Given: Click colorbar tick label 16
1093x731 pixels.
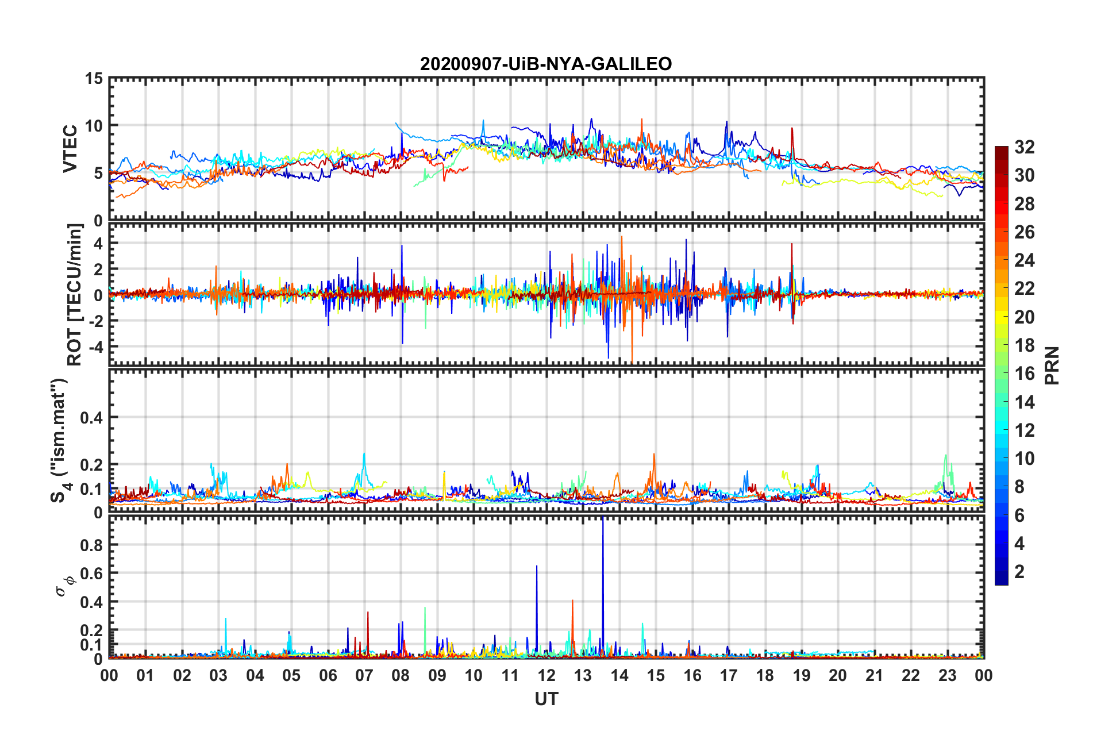Looking at the screenshot, I should (1025, 374).
